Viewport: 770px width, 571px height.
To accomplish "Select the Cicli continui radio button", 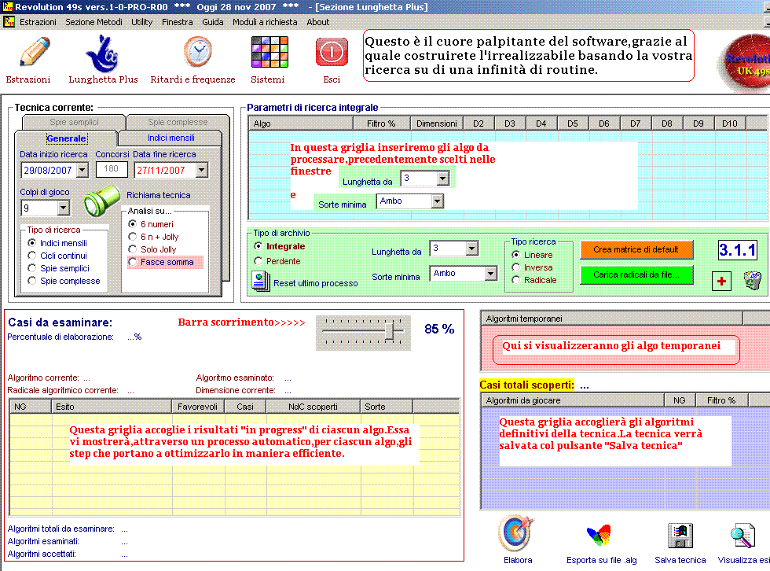I will (32, 256).
